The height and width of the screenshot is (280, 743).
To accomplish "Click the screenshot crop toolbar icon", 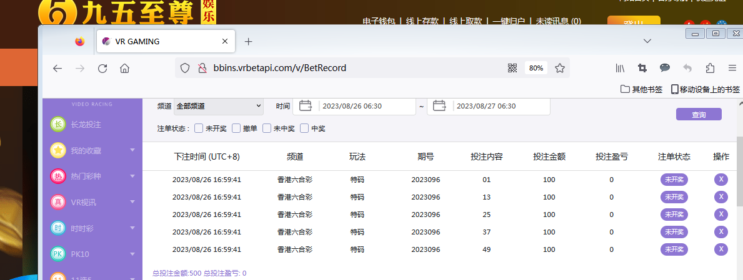I will click(642, 69).
